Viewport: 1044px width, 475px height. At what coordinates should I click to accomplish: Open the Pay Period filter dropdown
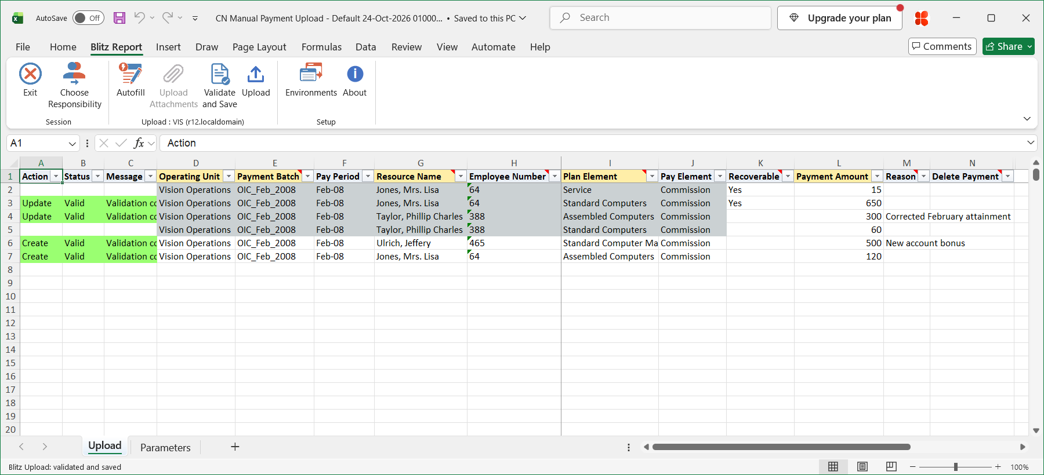click(x=368, y=176)
